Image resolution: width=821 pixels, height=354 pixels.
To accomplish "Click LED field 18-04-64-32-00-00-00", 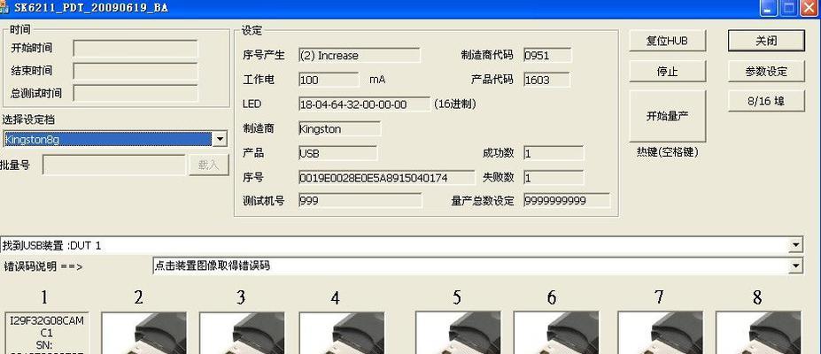I will coord(364,104).
